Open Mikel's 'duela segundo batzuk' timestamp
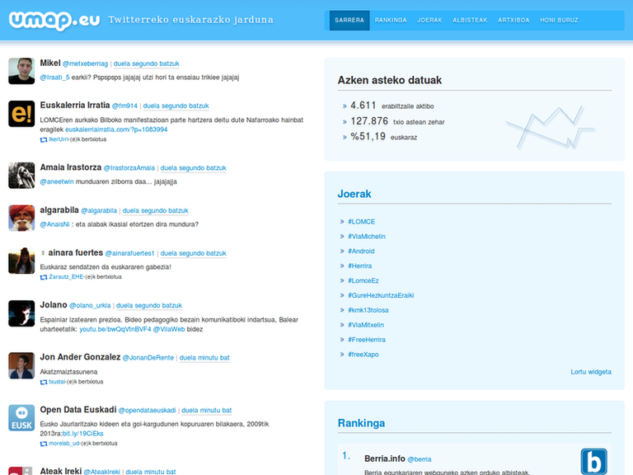 coord(146,63)
